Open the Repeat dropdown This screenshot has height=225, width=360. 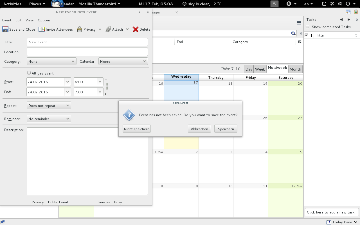[x=49, y=106]
